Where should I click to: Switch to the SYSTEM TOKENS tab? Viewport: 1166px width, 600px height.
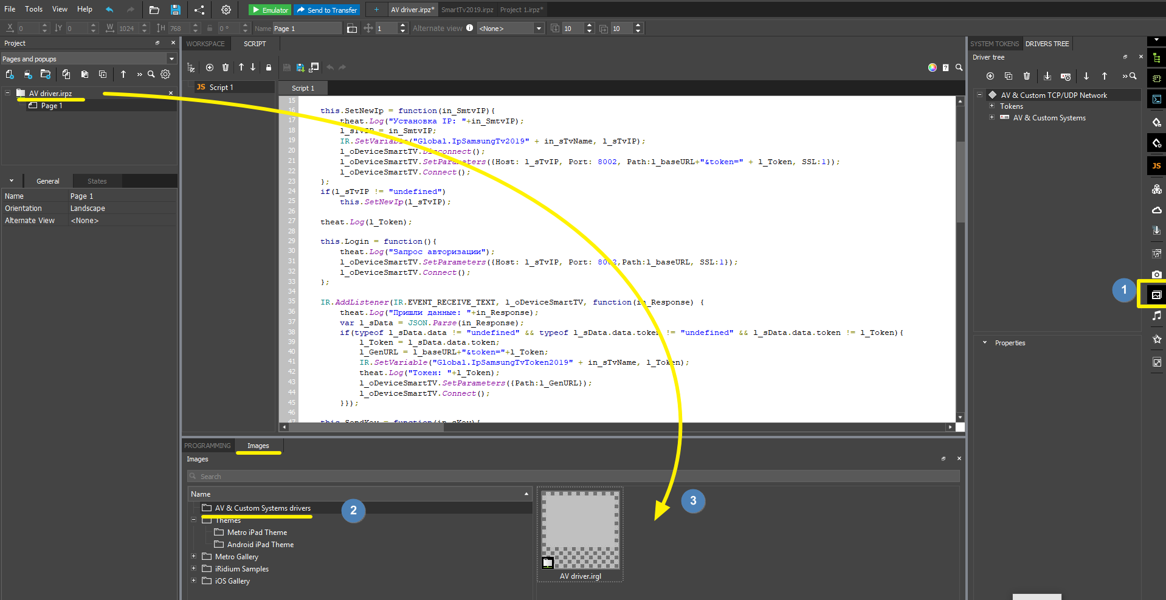[x=994, y=44]
